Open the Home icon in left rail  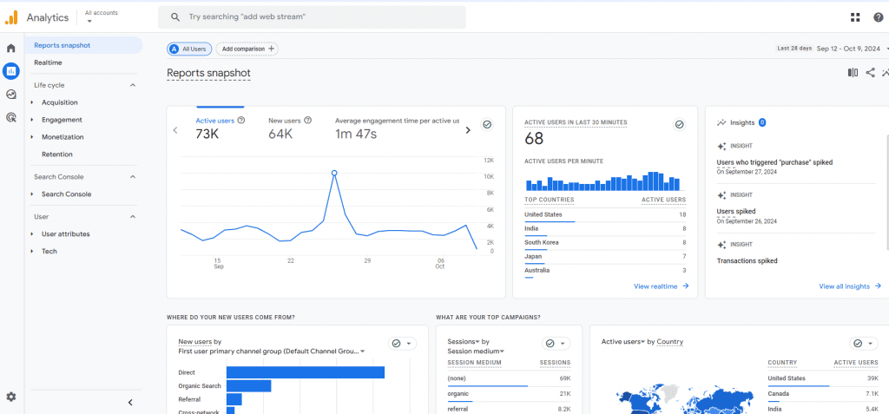tap(10, 49)
